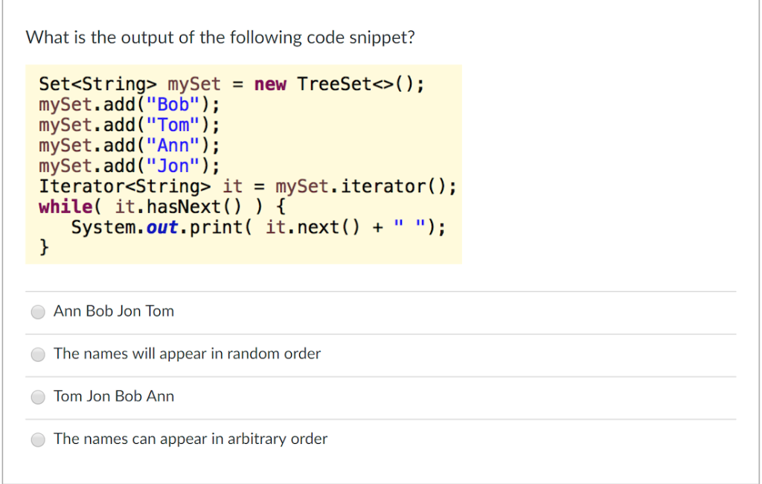Click the line adding 'Tom' to mySet
Viewport: 762px width, 484px height.
pyautogui.click(x=127, y=125)
